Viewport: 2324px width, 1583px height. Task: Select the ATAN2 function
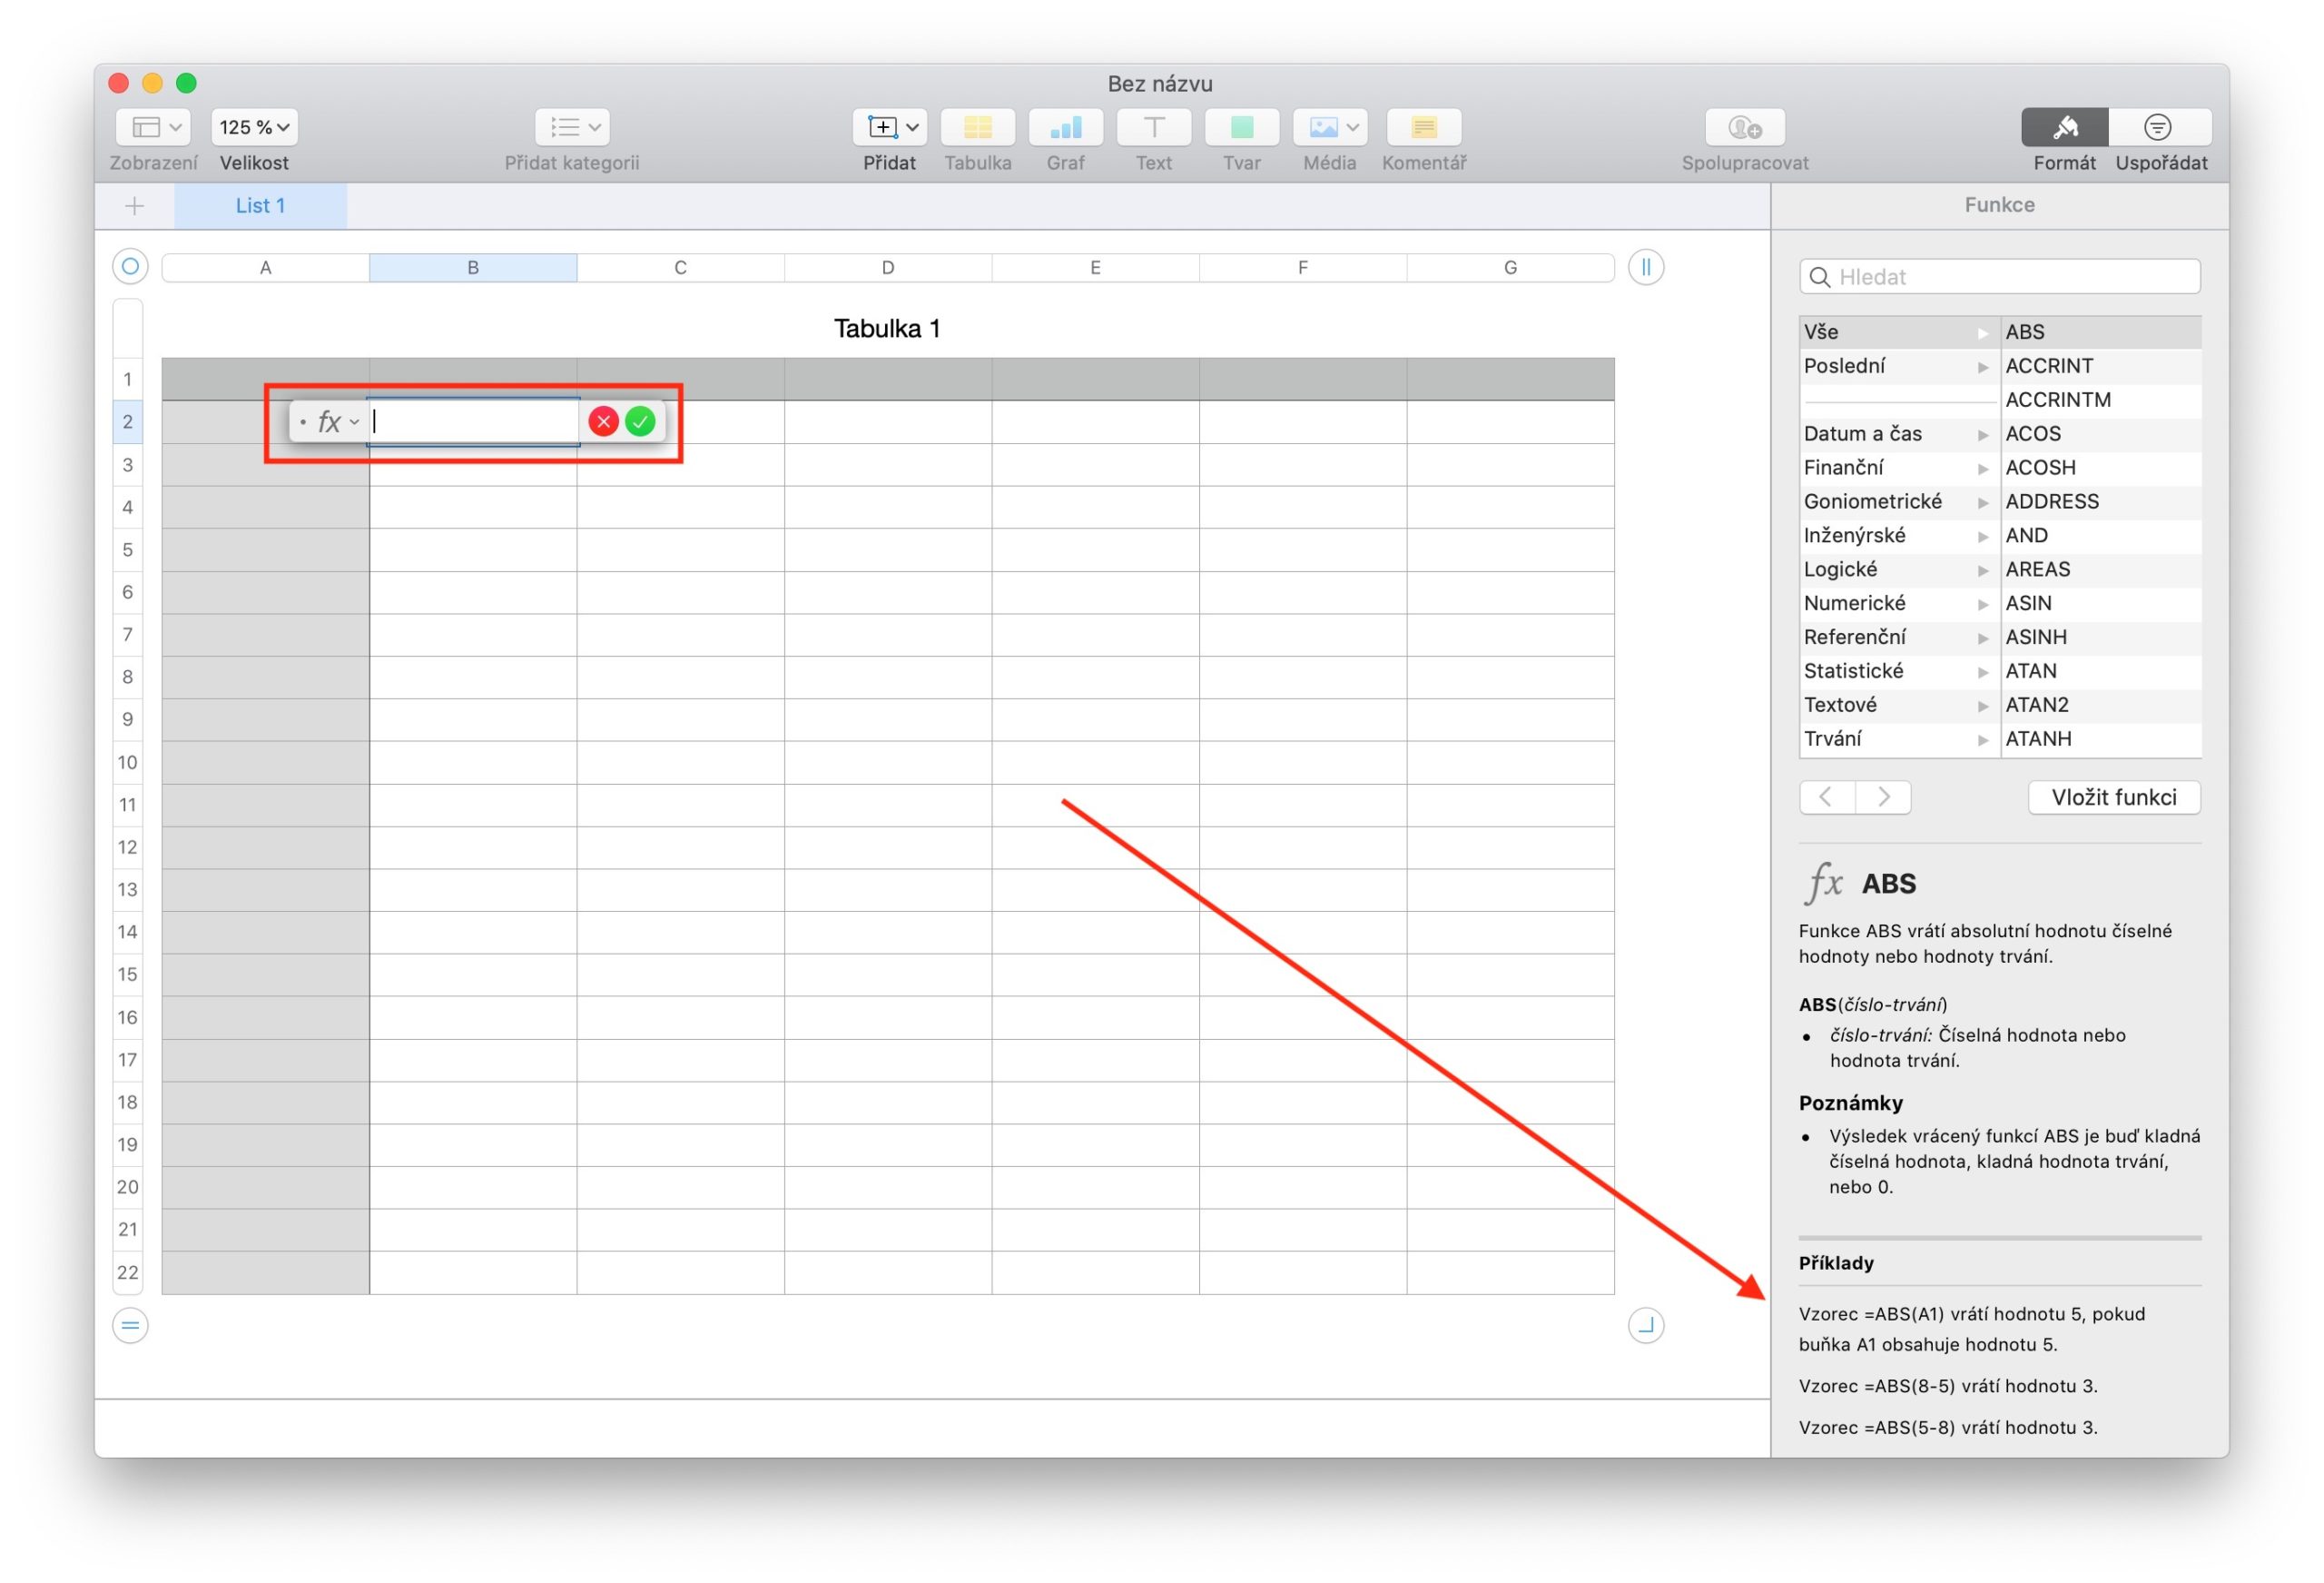coord(2101,706)
